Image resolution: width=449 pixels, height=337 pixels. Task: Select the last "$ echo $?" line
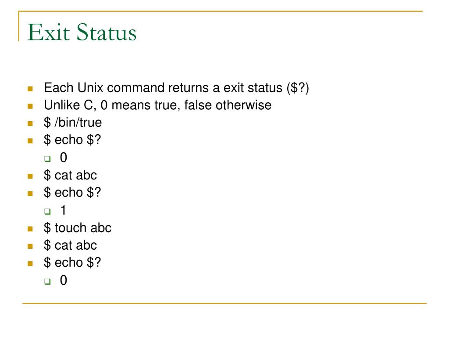point(72,262)
